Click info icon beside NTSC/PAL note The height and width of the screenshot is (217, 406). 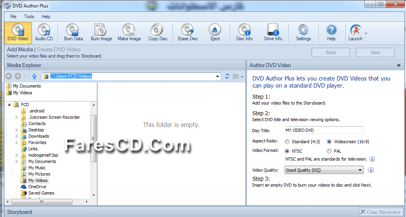pyautogui.click(x=372, y=159)
